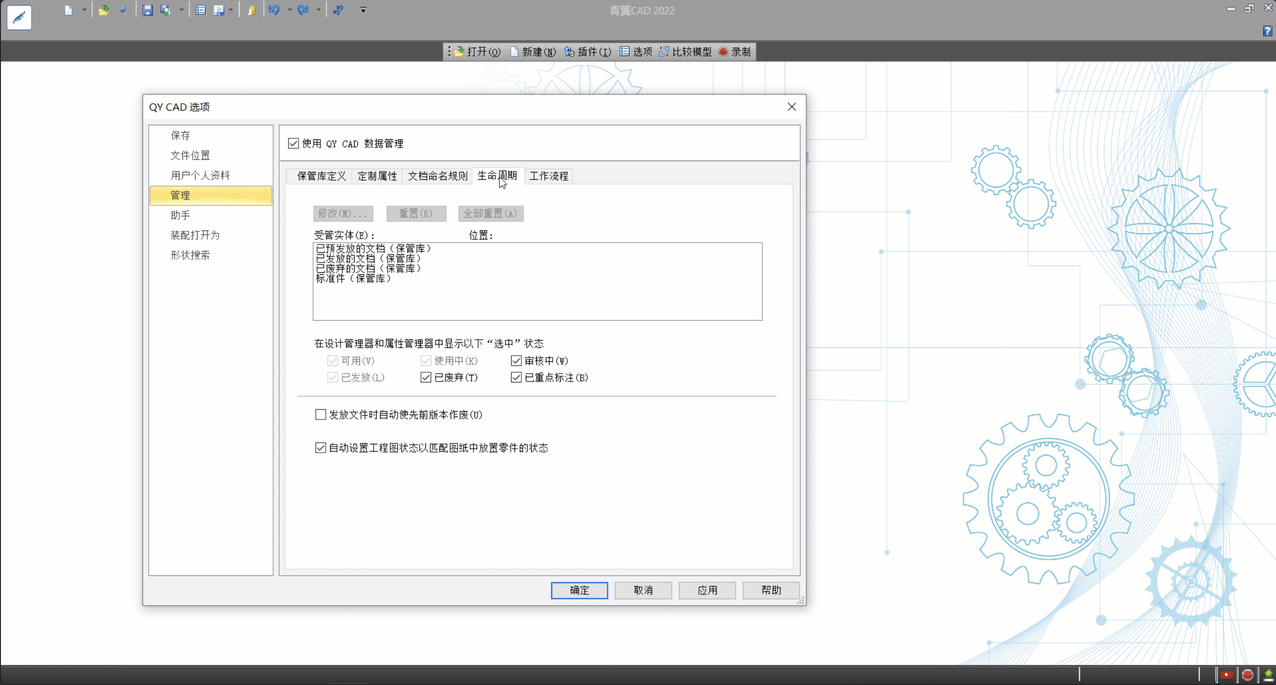Toggle 使用中(K) checkbox
This screenshot has height=685, width=1276.
tap(425, 361)
